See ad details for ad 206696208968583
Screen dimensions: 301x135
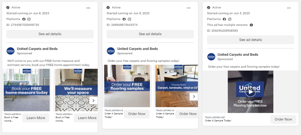[251, 40]
